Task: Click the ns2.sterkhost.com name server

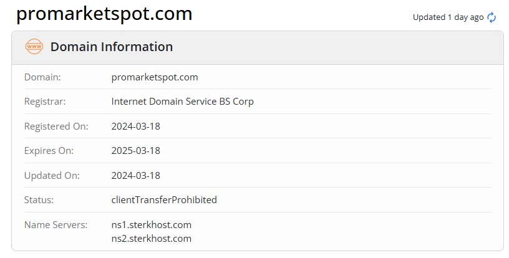Action: pos(152,239)
